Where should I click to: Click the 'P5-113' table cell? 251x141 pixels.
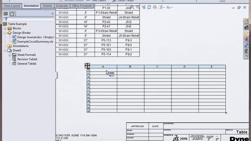click(106, 40)
